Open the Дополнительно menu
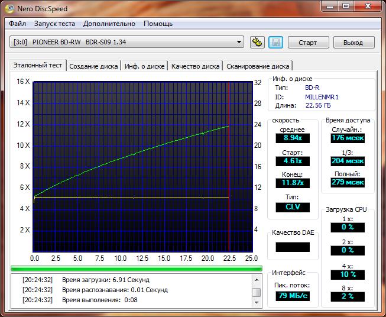386x317 pixels. click(x=109, y=24)
